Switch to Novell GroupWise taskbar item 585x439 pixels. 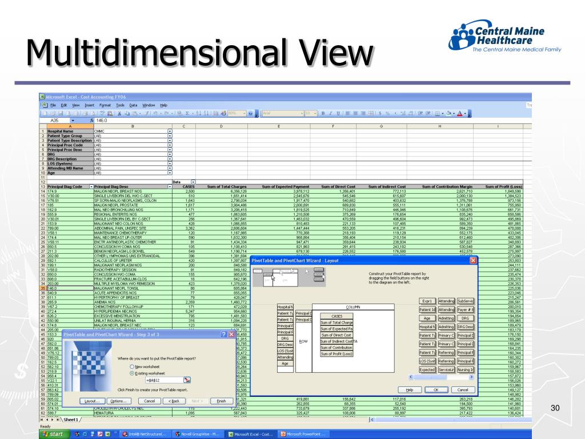click(x=198, y=434)
